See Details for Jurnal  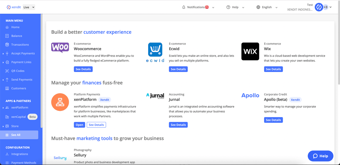[x=178, y=125]
